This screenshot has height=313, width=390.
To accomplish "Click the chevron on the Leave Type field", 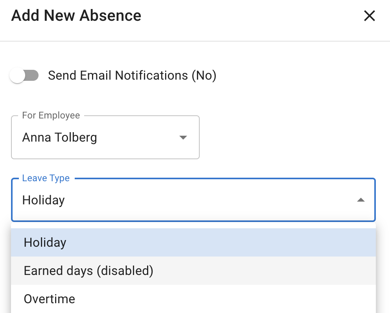I will click(x=361, y=200).
